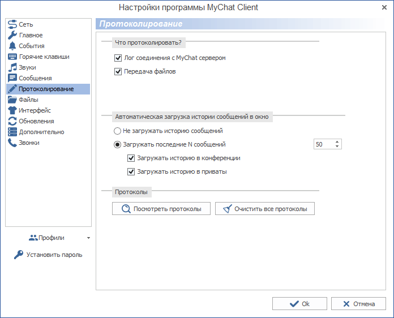Click the server stack icon beside Дополнительно
This screenshot has height=318, width=394.
[12, 132]
